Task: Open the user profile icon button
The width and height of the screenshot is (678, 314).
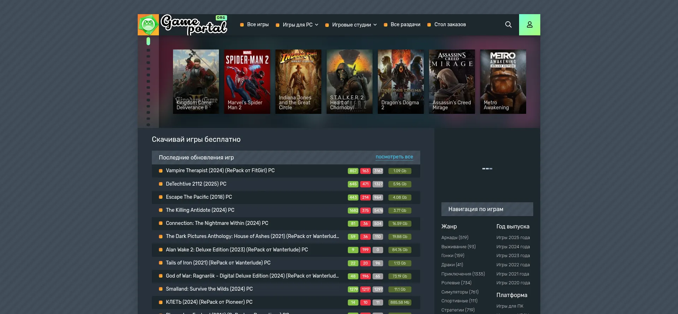Action: click(x=530, y=25)
